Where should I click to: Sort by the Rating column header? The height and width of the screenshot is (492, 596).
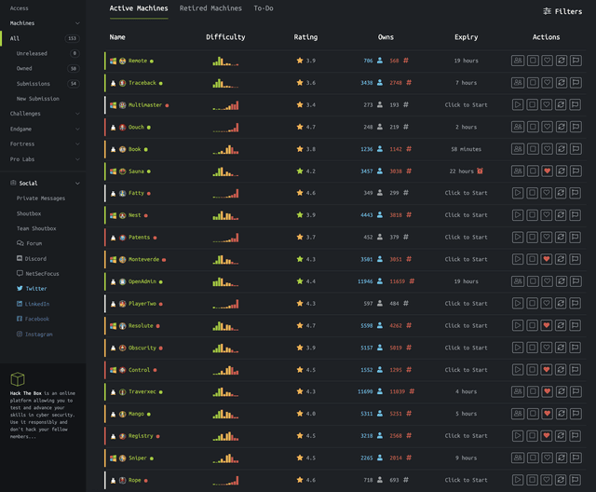click(x=305, y=37)
